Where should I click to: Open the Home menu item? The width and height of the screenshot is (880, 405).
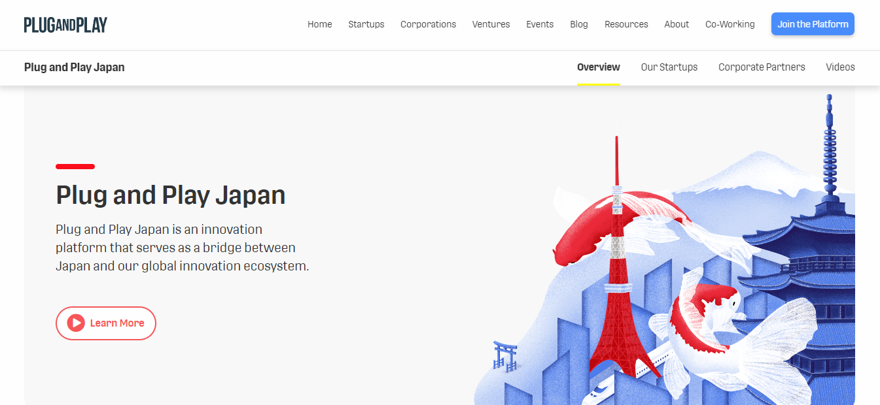(320, 24)
